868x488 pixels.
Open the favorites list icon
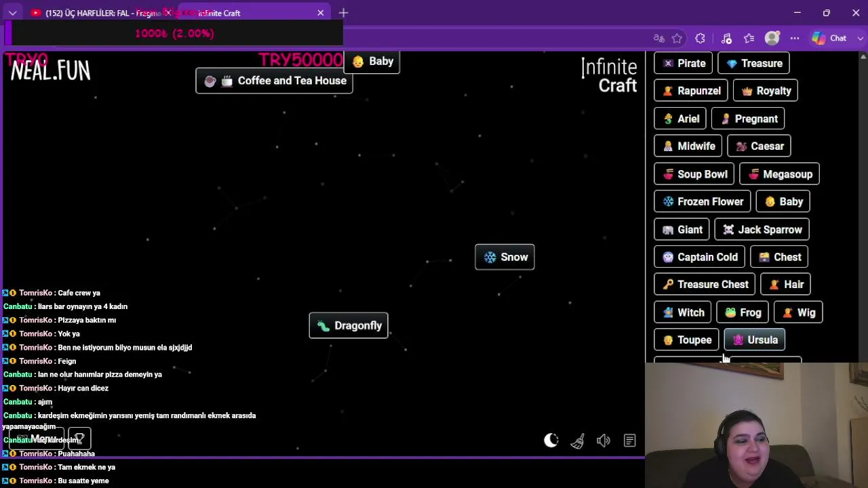(749, 39)
